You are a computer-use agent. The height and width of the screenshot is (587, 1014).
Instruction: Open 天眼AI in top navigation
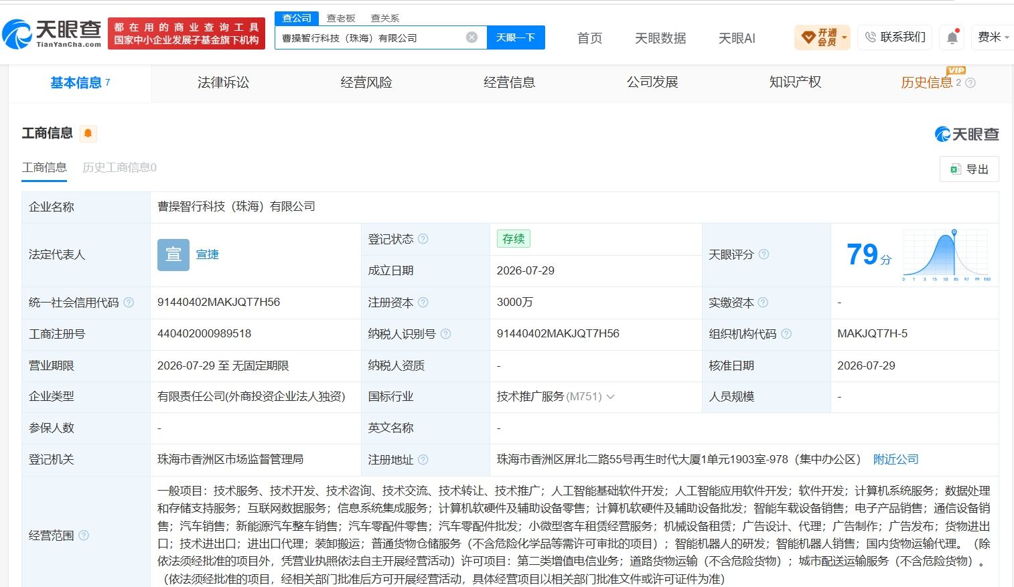tap(737, 38)
